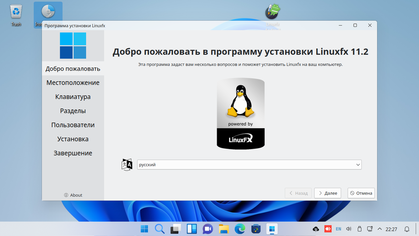This screenshot has width=419, height=236.
Task: Open the red AnyDesk tray icon
Action: tap(328, 229)
